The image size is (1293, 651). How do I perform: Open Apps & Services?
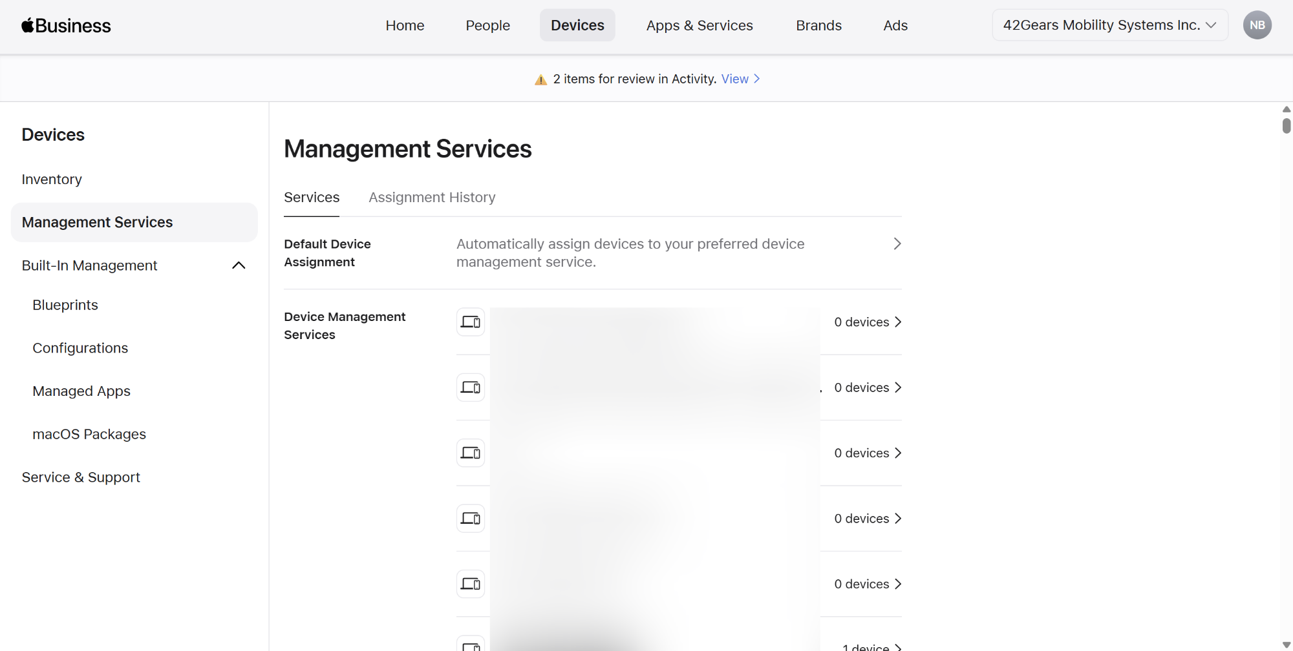tap(700, 25)
